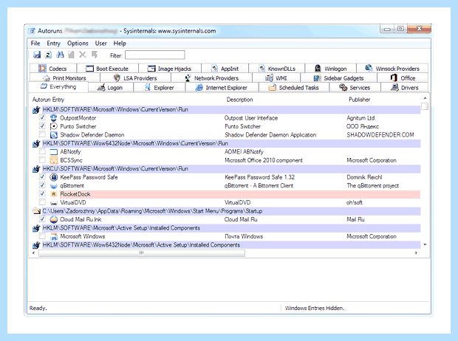The width and height of the screenshot is (458, 341).
Task: Enable the ABNotify entry checkbox
Action: tap(42, 151)
